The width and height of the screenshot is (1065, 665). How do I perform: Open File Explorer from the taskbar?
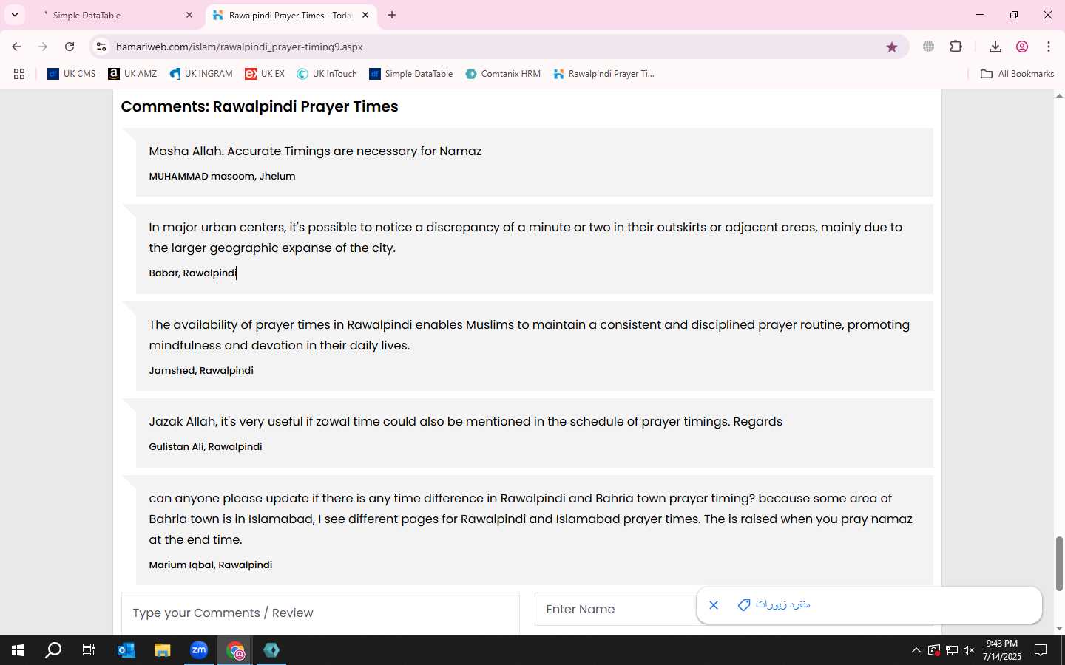point(163,650)
